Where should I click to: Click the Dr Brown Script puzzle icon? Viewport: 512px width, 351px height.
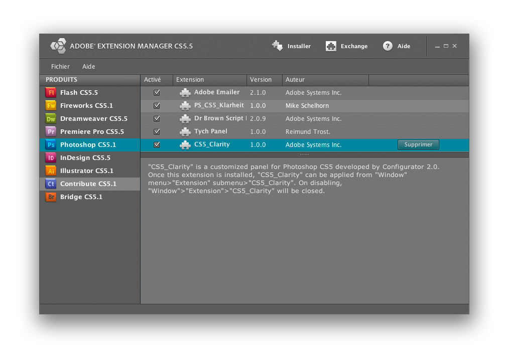point(185,119)
